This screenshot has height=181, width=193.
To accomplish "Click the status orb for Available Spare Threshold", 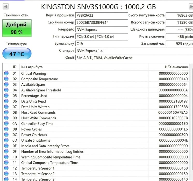I will point(6,90).
